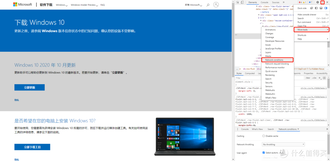This screenshot has height=161, width=330.
Task: Click the red errors count badge
Action: pos(300,2)
